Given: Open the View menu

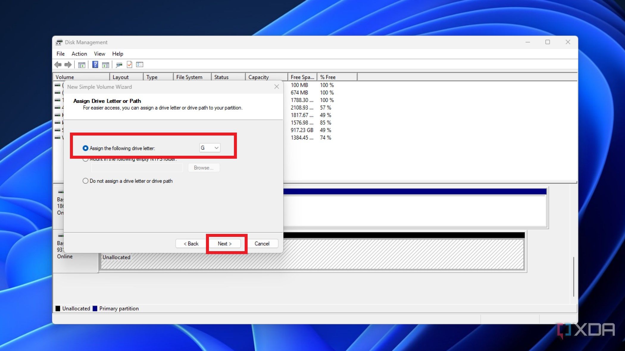Looking at the screenshot, I should 99,54.
